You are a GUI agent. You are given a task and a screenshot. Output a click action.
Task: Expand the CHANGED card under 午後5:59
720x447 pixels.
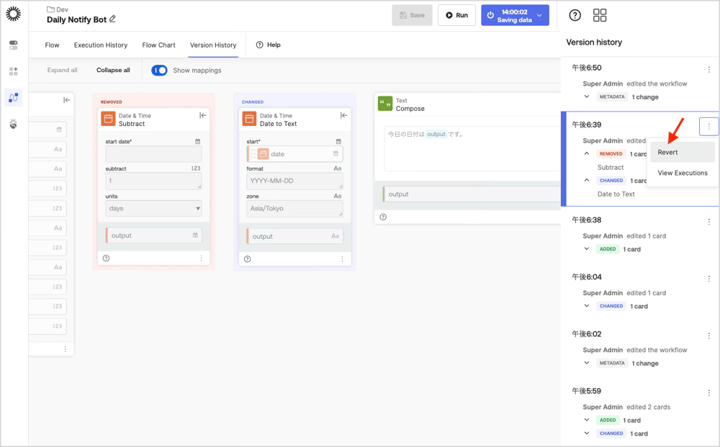coord(586,433)
